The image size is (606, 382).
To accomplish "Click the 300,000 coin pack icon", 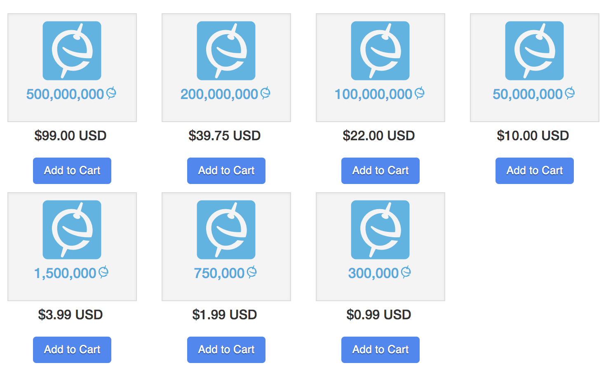I will [x=381, y=230].
